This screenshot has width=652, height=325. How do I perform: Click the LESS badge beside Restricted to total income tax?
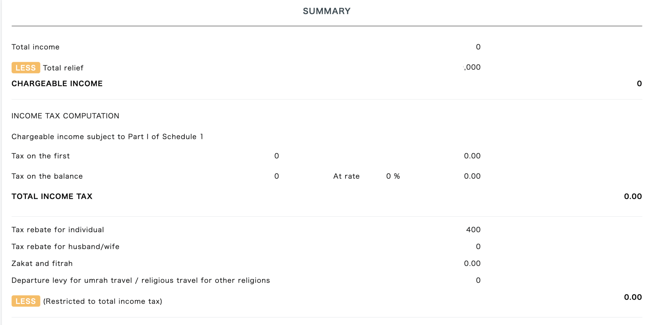[x=26, y=301]
